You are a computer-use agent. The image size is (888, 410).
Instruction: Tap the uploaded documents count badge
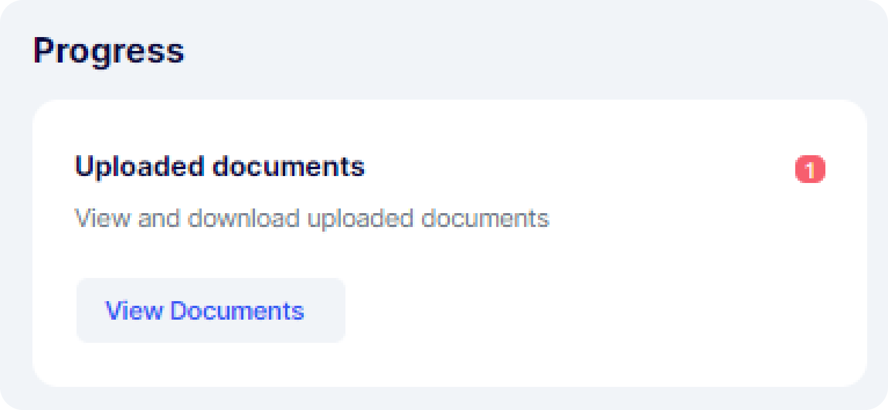810,170
